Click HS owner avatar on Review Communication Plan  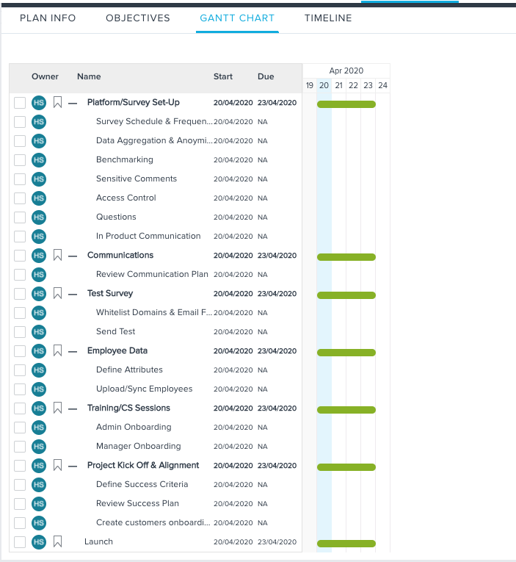[x=39, y=275]
